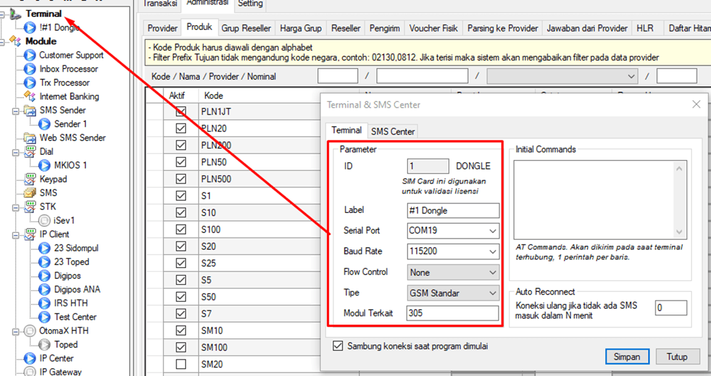
Task: Uncheck the PLN1JT Aktif checkbox
Action: (x=181, y=112)
